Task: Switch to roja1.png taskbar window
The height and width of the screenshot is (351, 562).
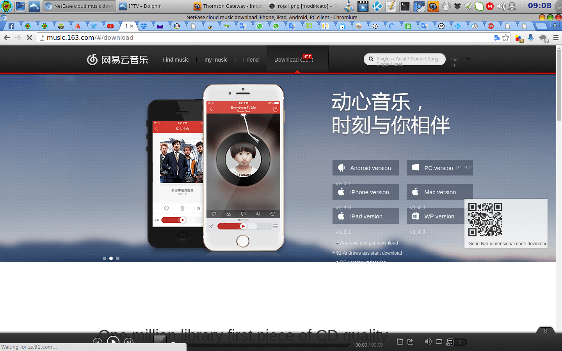Action: tap(304, 6)
